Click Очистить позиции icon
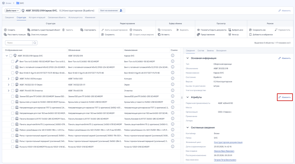The image size is (295, 164). pyautogui.click(x=29, y=35)
